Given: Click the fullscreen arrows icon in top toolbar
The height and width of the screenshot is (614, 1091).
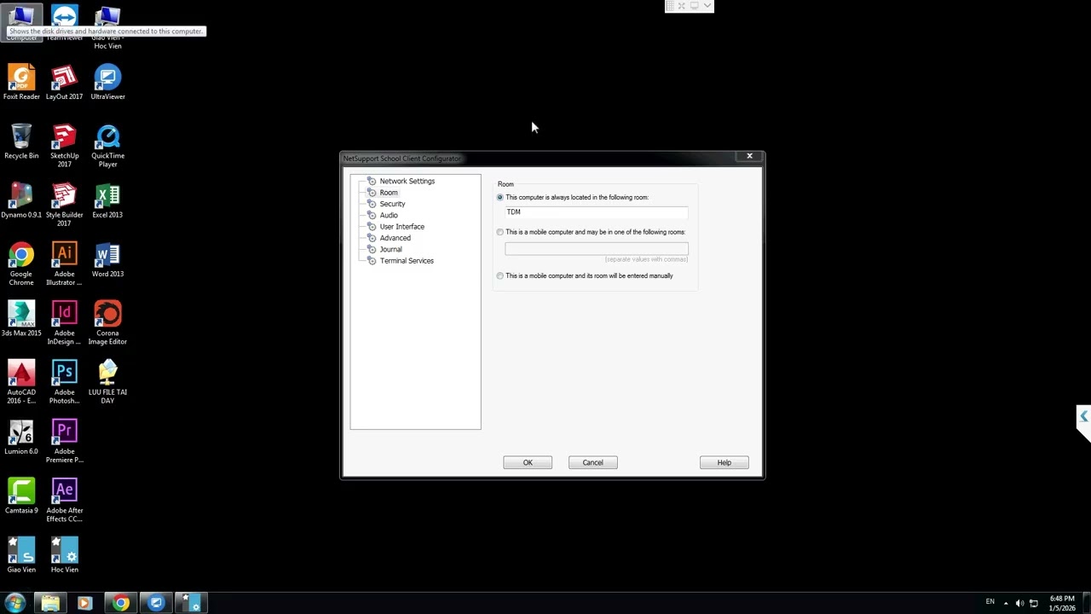Looking at the screenshot, I should coord(682,6).
